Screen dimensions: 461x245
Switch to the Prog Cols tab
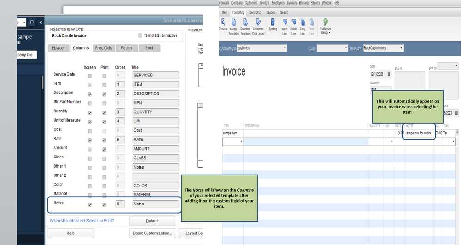tap(103, 48)
